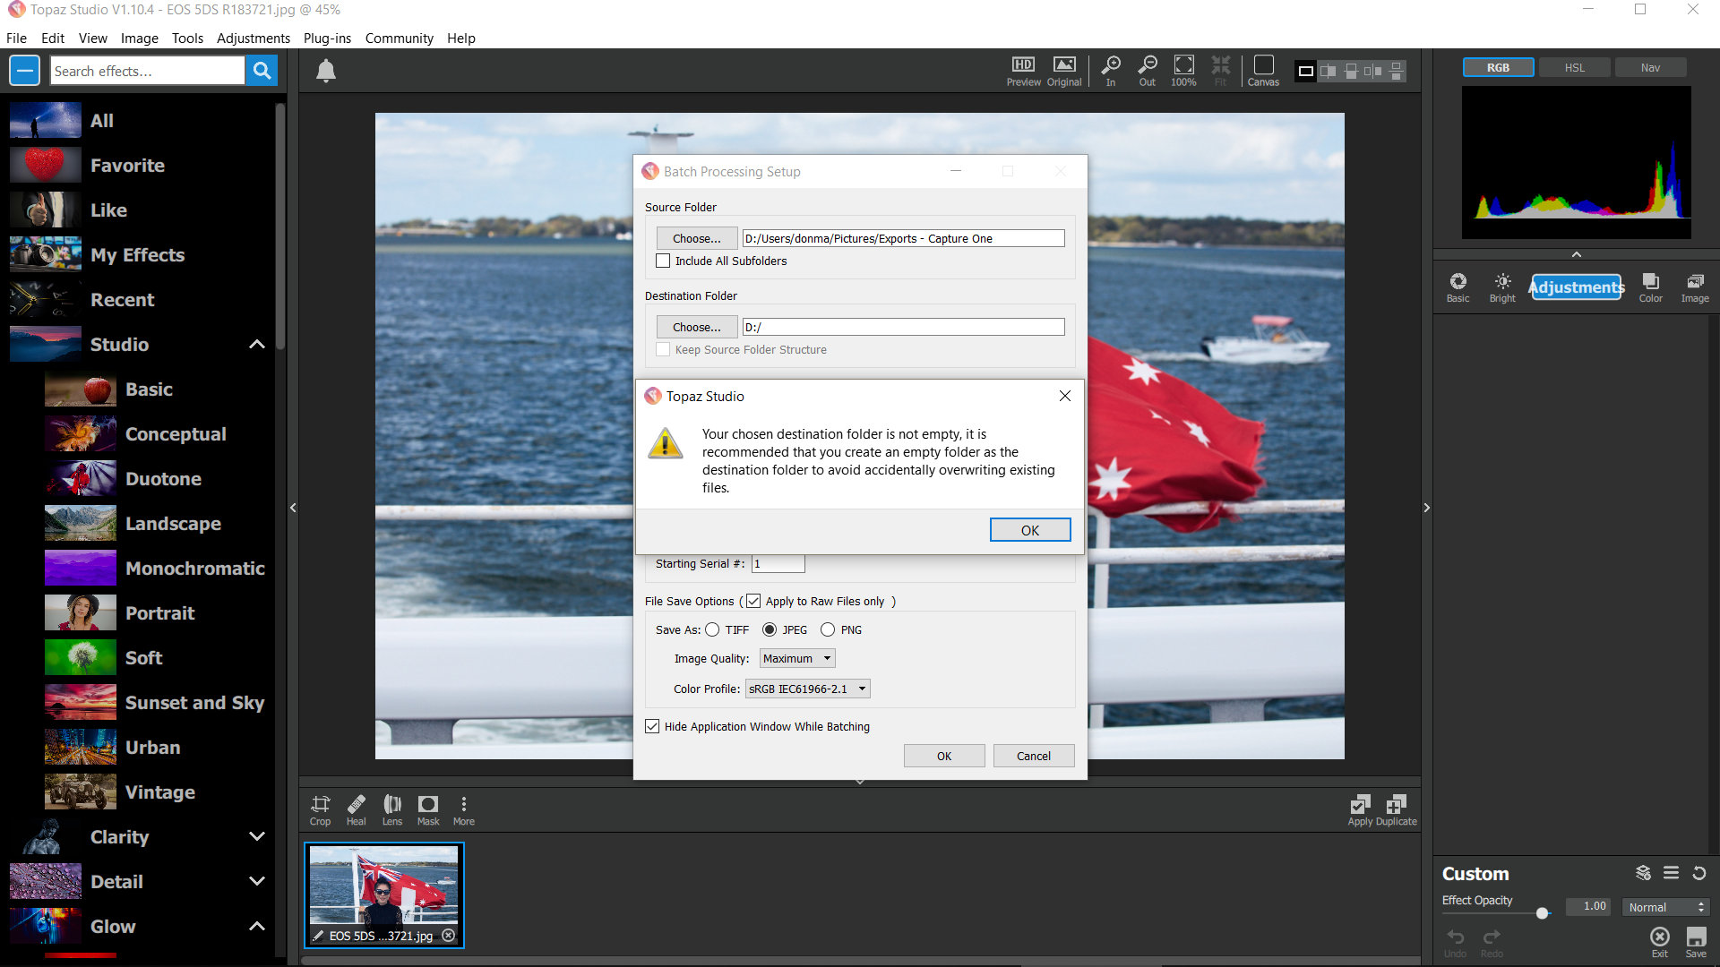Collapse the Studio effects category

click(x=257, y=345)
